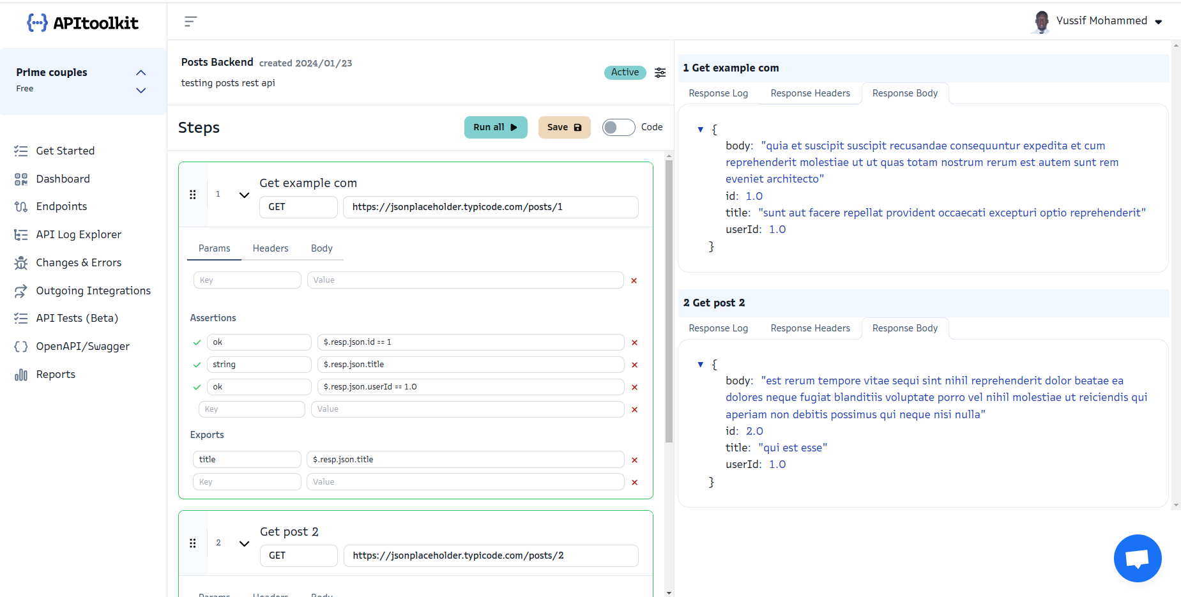Open API Log Explorer
Screen dimensions: 1181x597
(79, 234)
